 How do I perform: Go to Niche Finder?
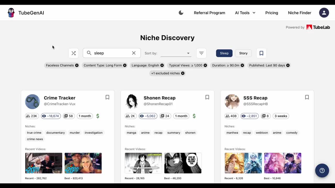point(299,13)
